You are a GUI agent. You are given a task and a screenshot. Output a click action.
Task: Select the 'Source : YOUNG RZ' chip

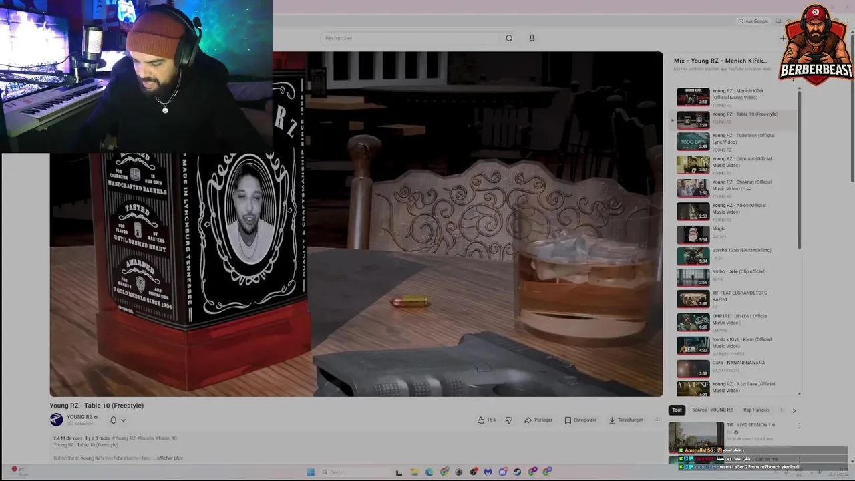712,410
